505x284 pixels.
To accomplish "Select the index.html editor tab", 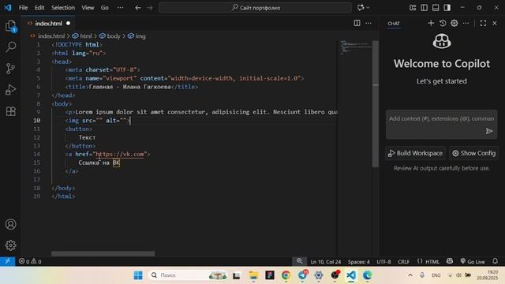I will click(x=49, y=23).
